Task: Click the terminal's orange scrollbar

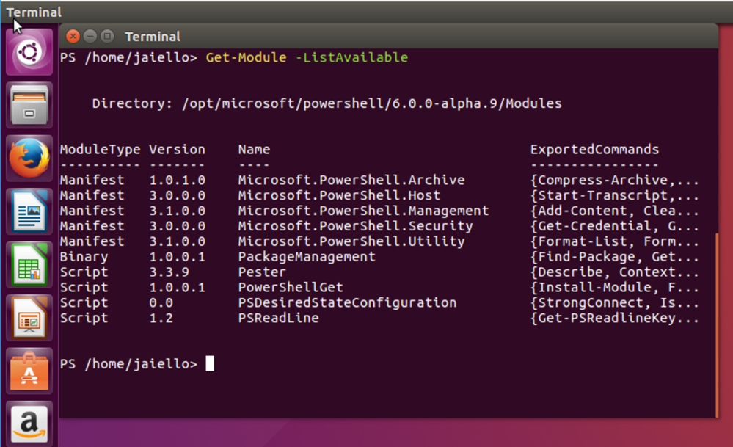Action: (717, 325)
